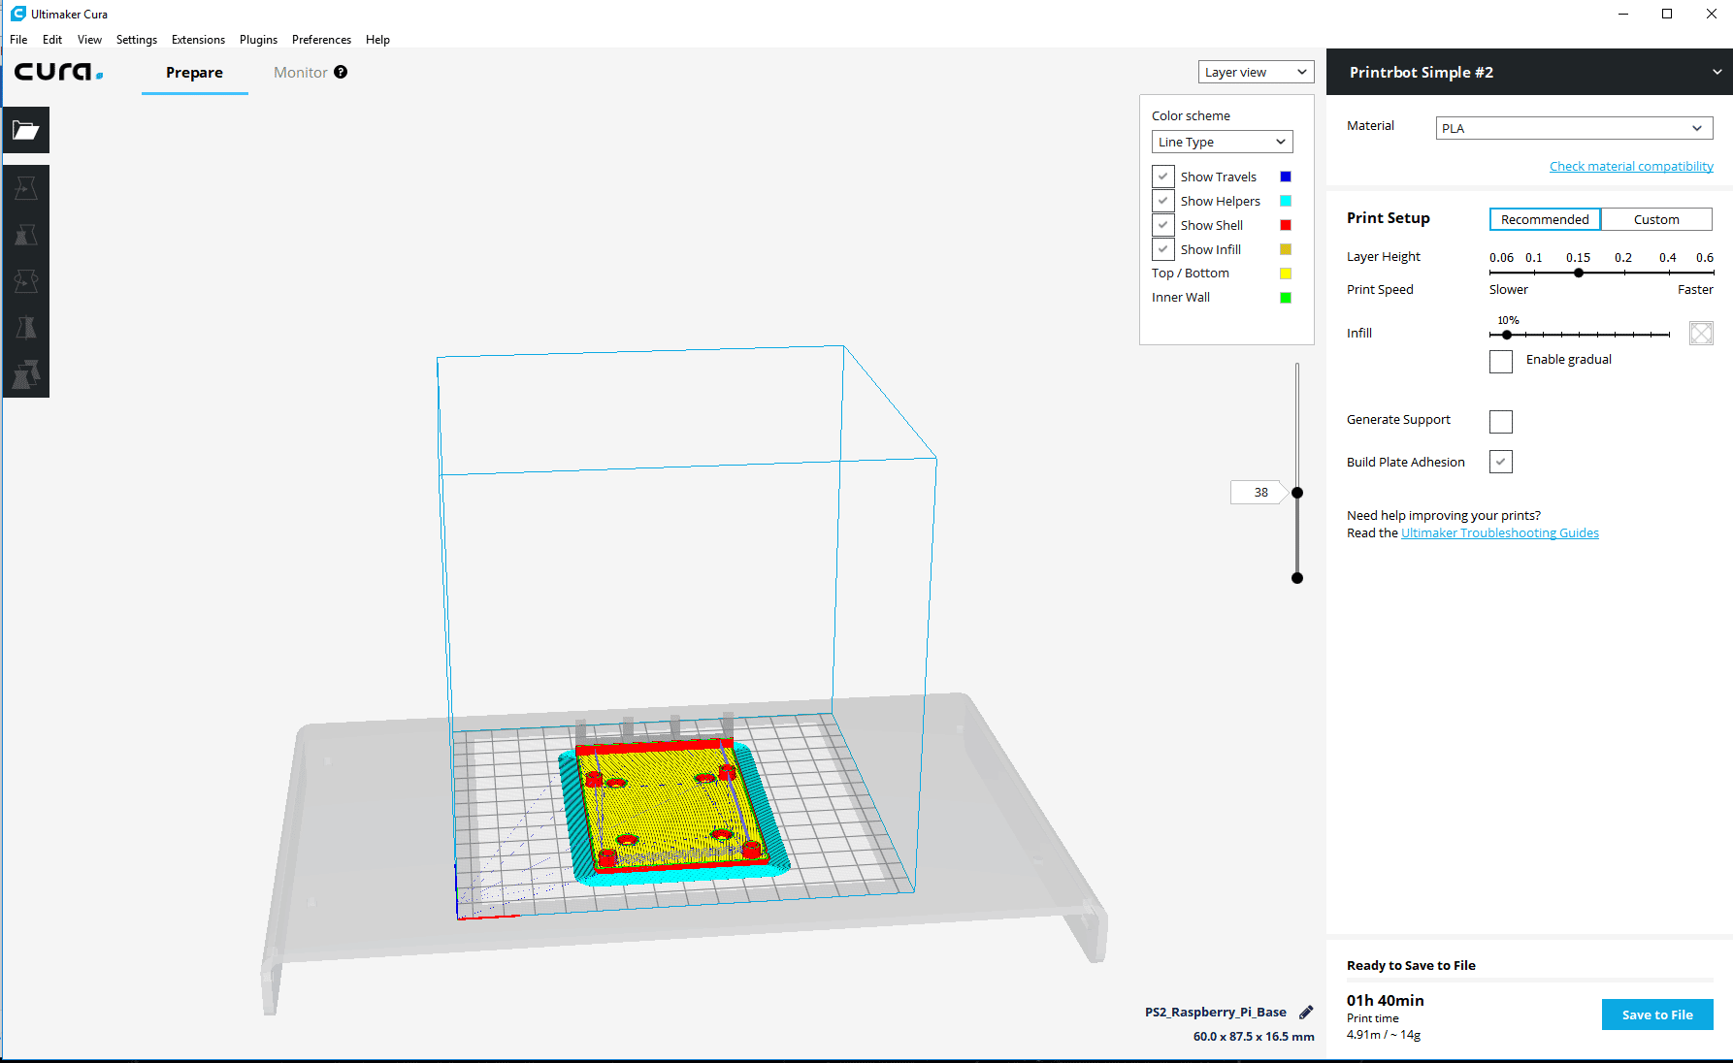This screenshot has width=1733, height=1063.
Task: Click the Layer Height slider handle
Action: coord(1579,273)
